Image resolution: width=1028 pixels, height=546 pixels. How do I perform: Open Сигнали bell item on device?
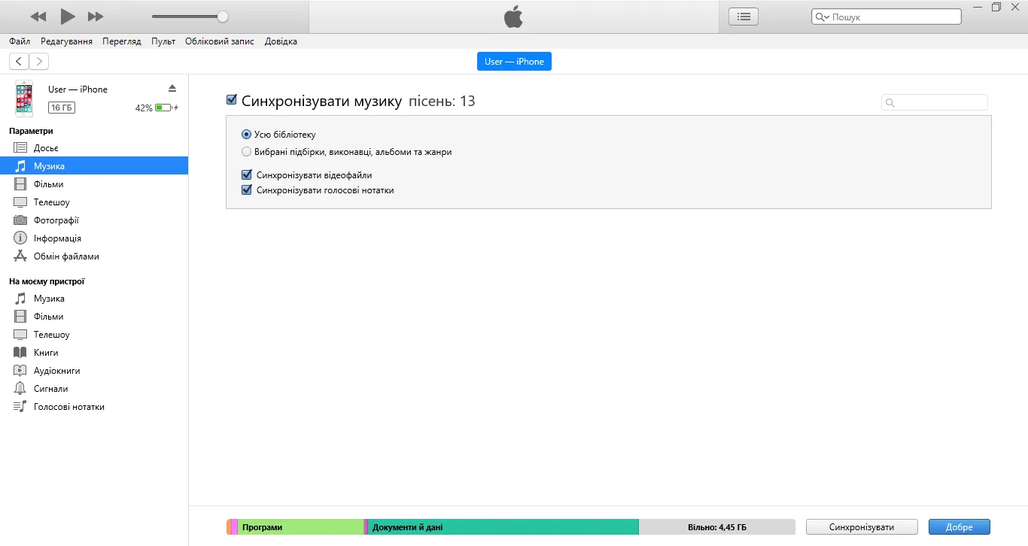[x=50, y=389]
